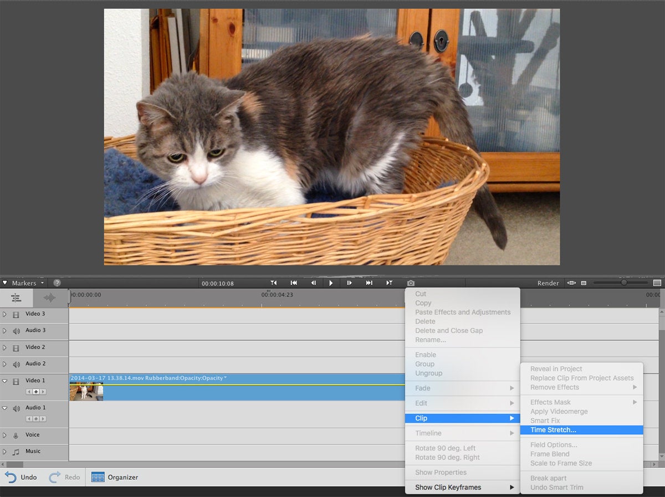The width and height of the screenshot is (665, 497).
Task: Open the clip Rubberband Opacity dropdown arrow
Action: (x=225, y=378)
